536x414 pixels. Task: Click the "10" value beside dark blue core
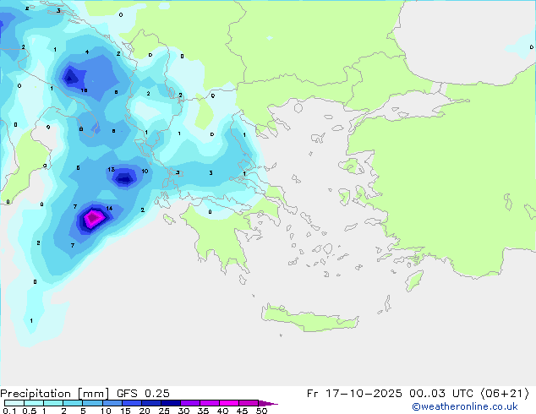(x=145, y=172)
